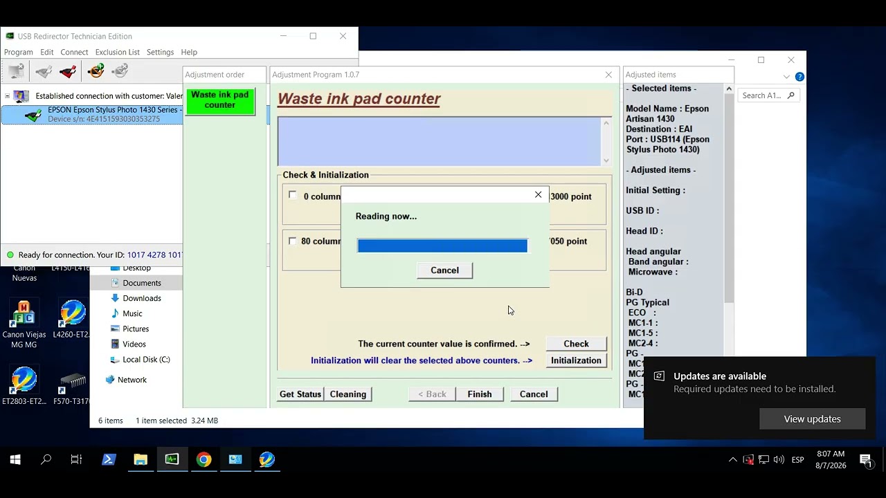Tick the 0 column counter checkbox
This screenshot has height=498, width=886.
tap(292, 196)
